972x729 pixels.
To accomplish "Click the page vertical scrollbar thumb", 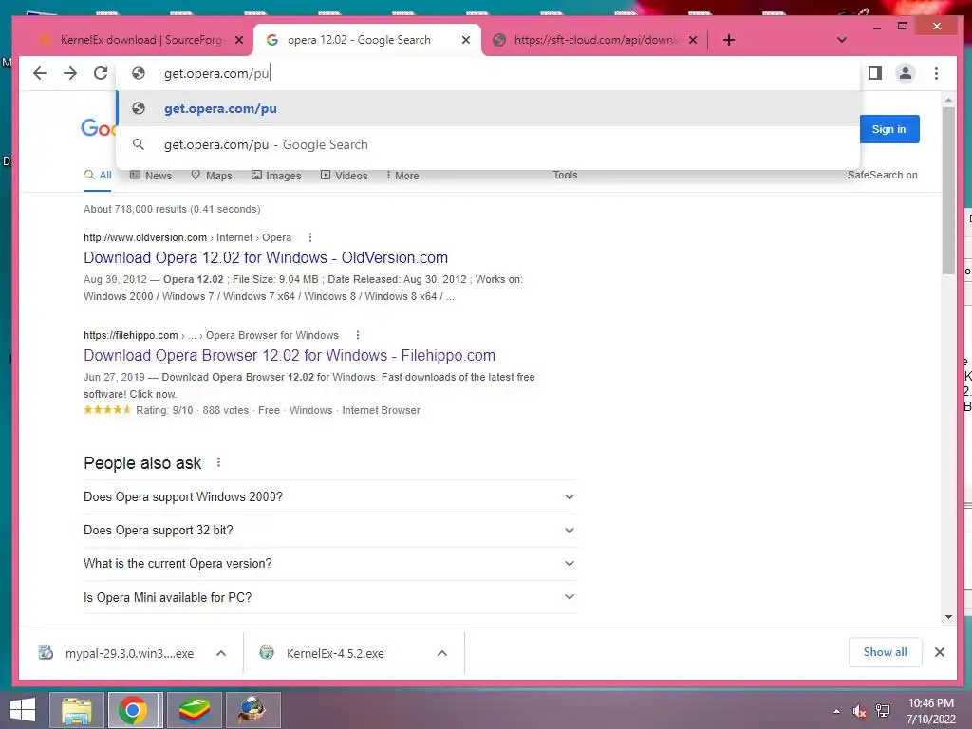I will (948, 190).
